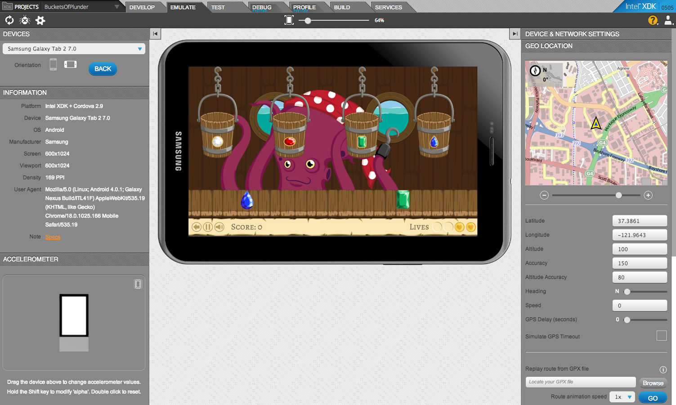Pause the game with pause icon

208,227
